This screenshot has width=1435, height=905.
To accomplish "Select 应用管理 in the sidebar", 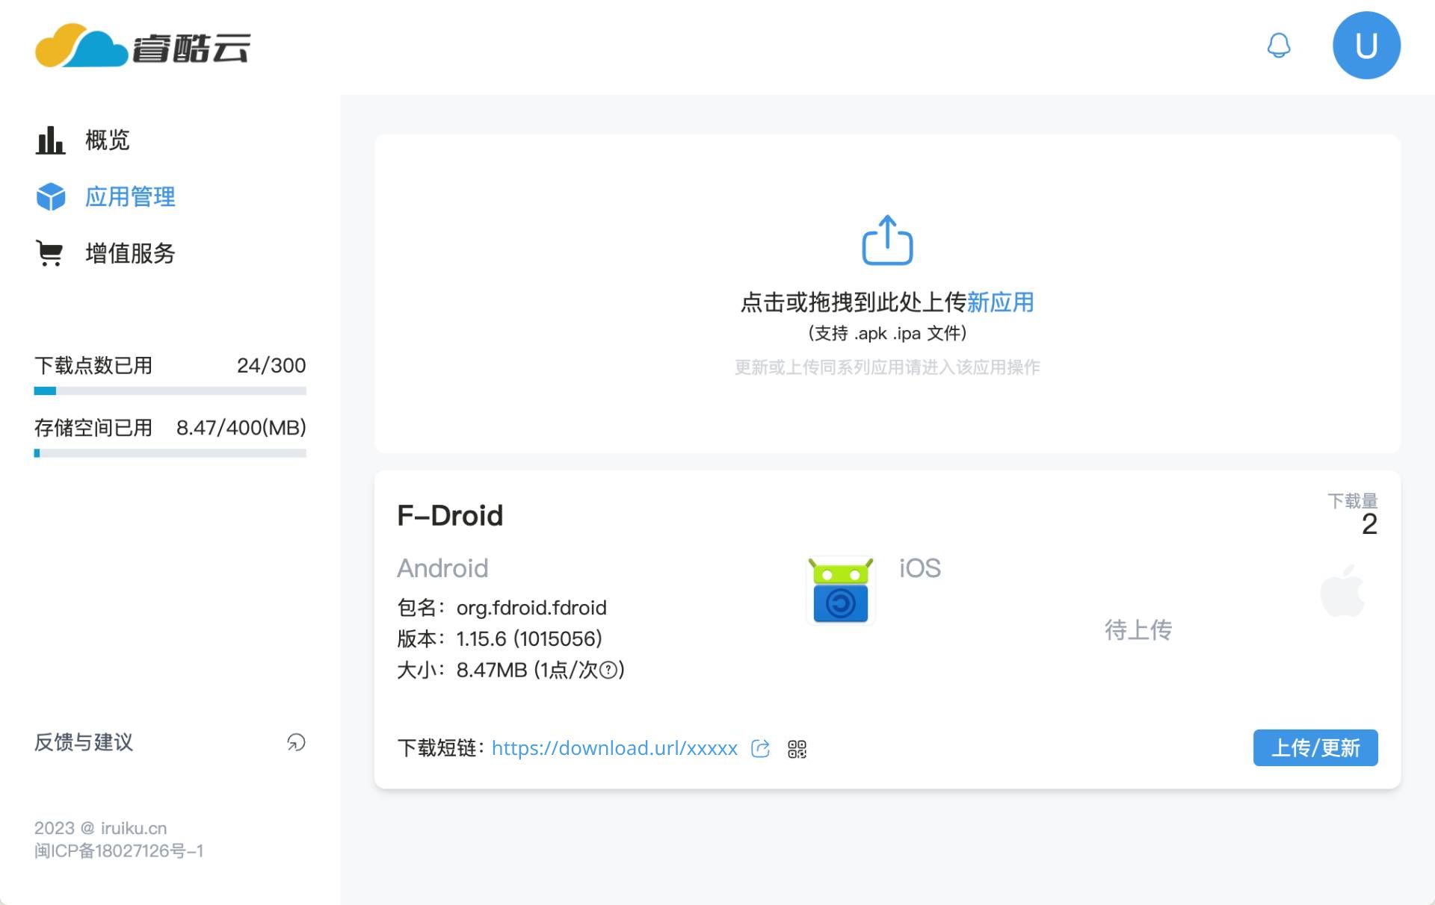I will pos(129,196).
